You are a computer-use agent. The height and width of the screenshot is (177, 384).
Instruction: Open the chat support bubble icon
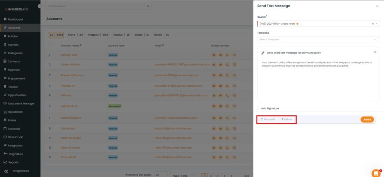pos(375,173)
